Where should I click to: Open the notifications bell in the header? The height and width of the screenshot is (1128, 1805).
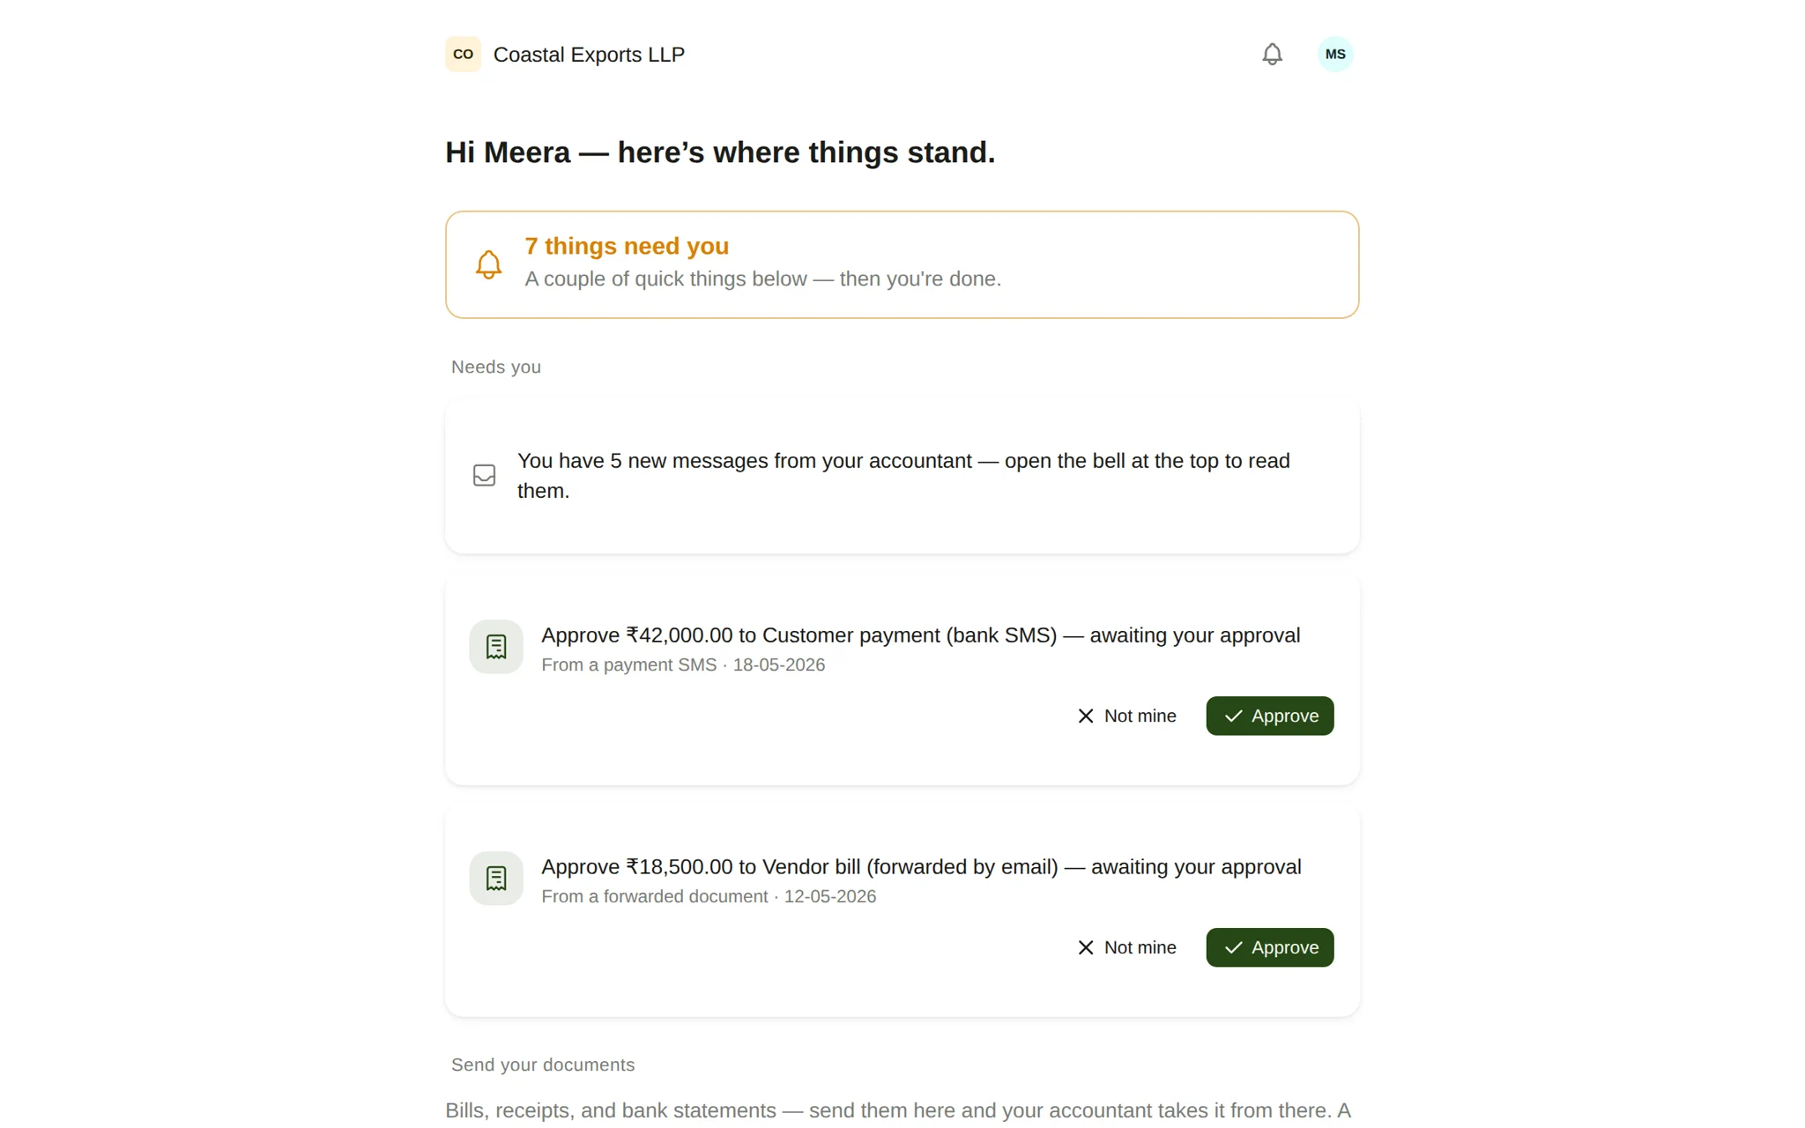(1272, 55)
